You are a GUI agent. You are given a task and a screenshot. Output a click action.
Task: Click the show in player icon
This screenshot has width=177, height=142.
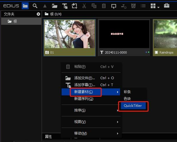(114, 6)
